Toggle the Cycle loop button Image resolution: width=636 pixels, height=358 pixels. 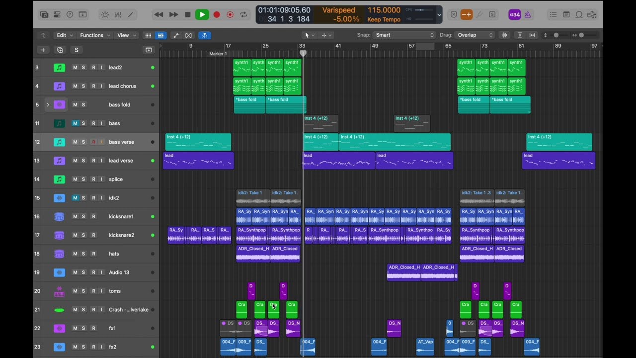click(x=243, y=15)
